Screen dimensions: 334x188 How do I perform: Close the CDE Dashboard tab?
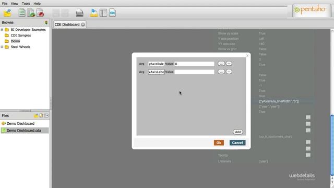pyautogui.click(x=83, y=25)
